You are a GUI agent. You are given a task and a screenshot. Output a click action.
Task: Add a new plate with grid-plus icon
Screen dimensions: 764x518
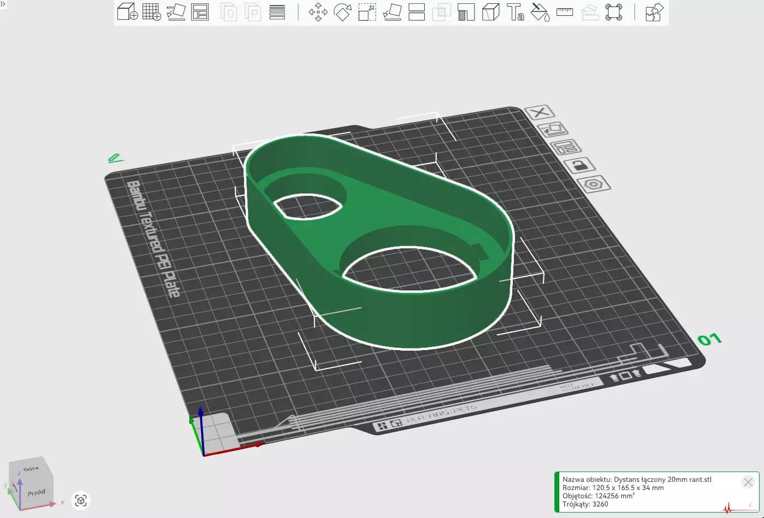click(152, 12)
